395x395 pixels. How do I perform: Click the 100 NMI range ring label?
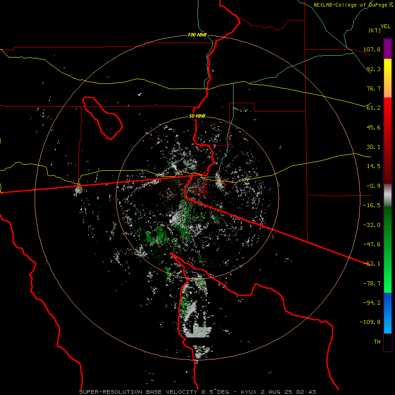point(197,35)
